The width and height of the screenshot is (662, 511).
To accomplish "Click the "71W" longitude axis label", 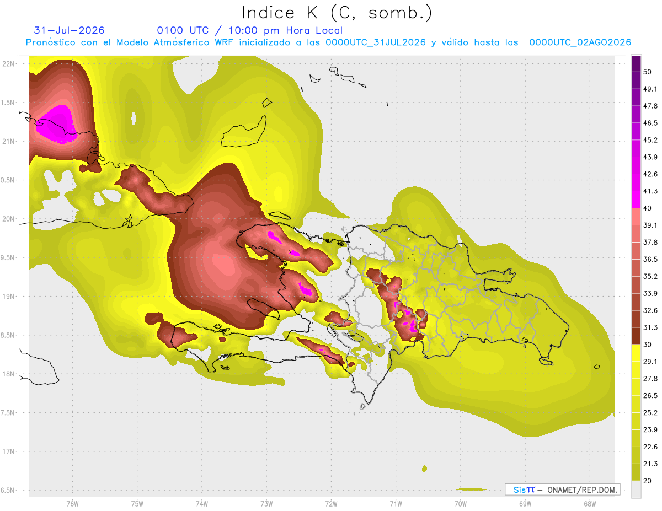I will point(396,503).
